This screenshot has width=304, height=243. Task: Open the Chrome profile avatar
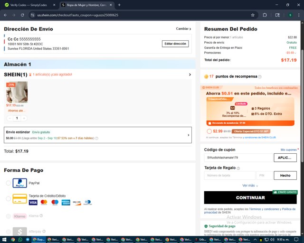pos(290,15)
